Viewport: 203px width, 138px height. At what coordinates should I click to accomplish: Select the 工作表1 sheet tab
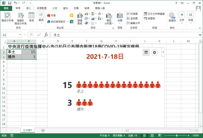click(27, 130)
